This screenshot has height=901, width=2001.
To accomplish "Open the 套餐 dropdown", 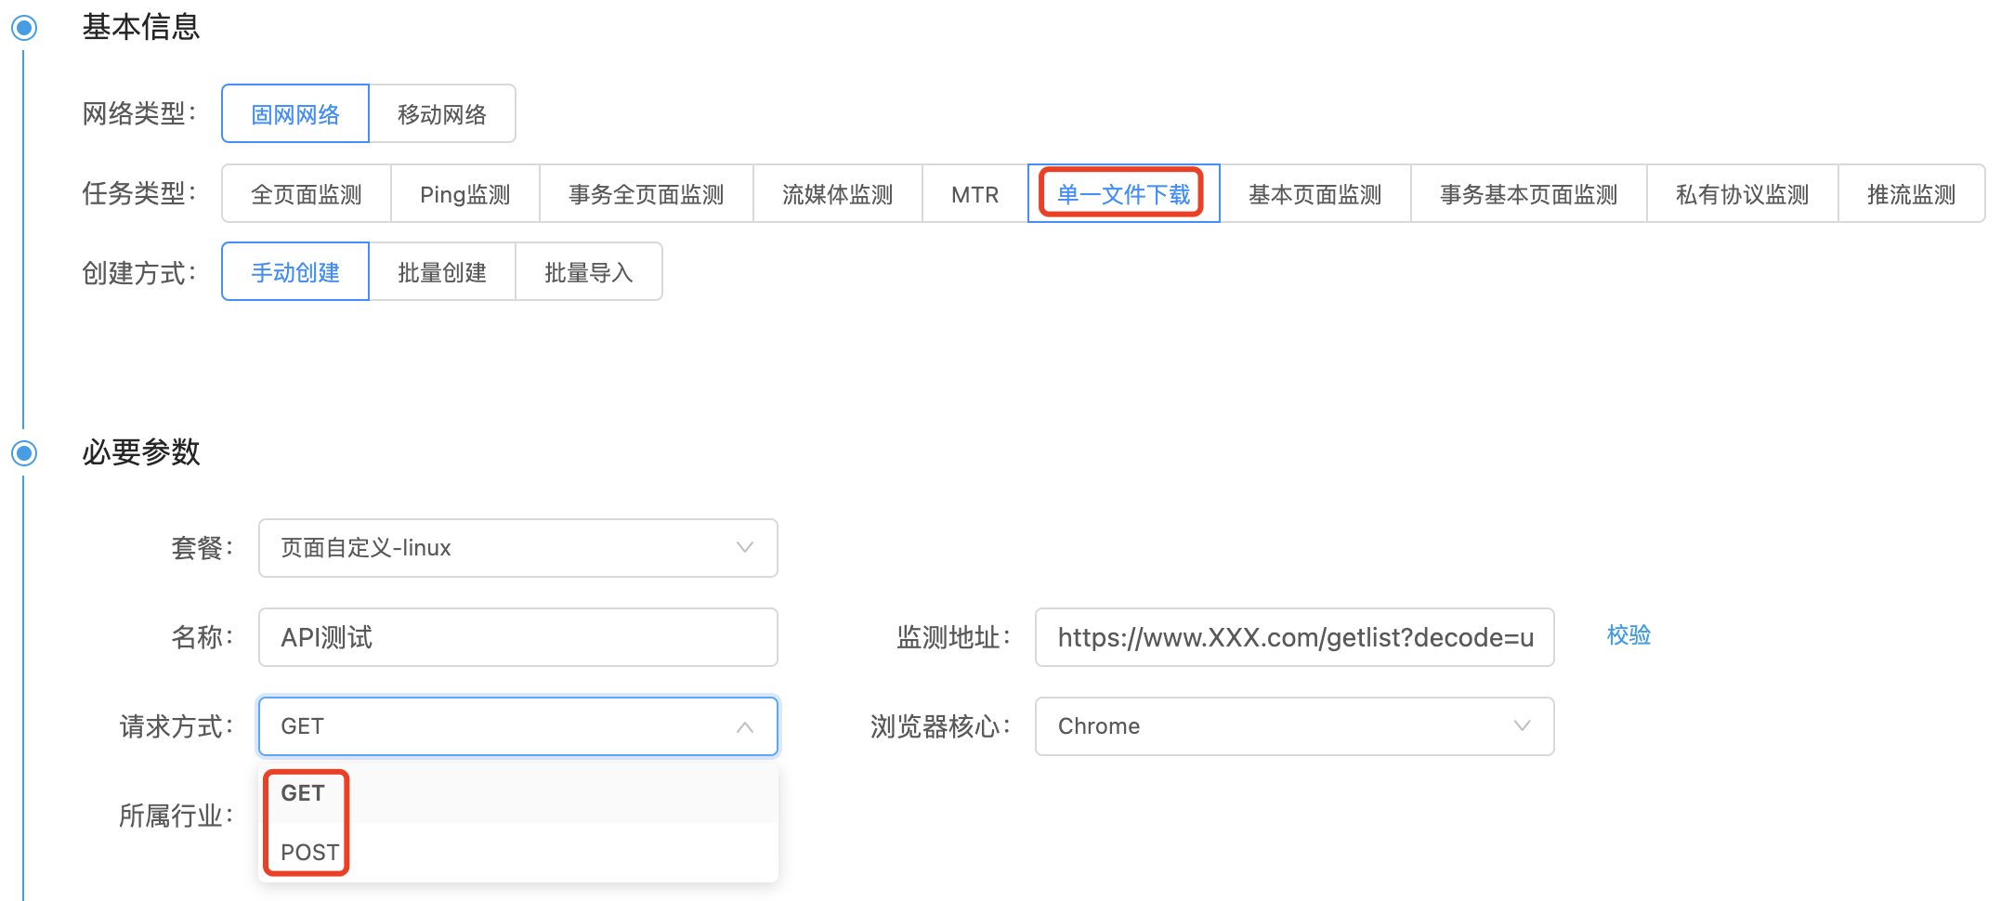I will pos(517,548).
